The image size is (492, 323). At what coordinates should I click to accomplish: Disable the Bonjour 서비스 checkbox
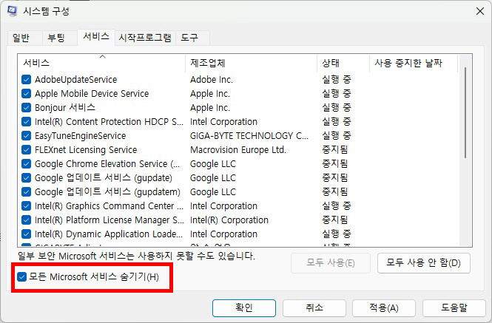click(27, 108)
